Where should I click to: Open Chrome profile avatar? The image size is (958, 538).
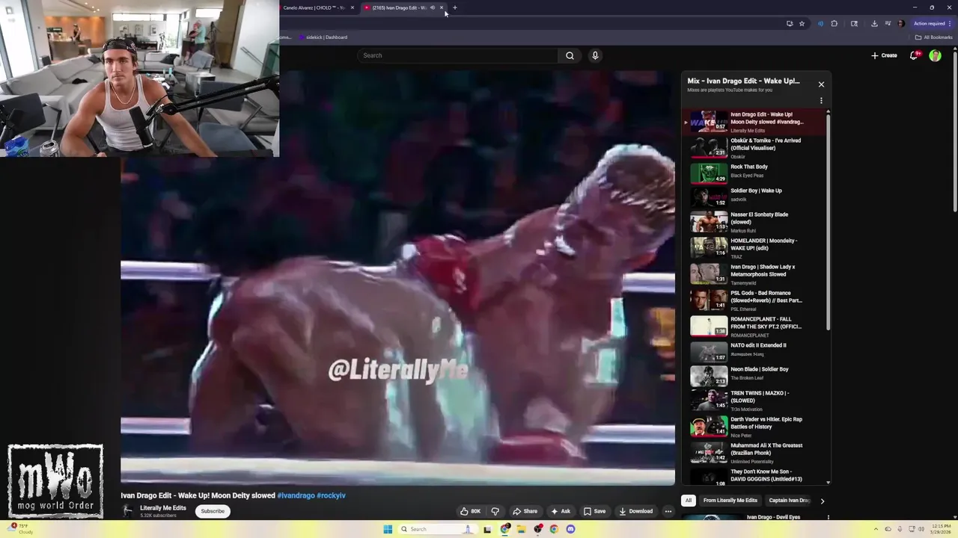click(900, 23)
